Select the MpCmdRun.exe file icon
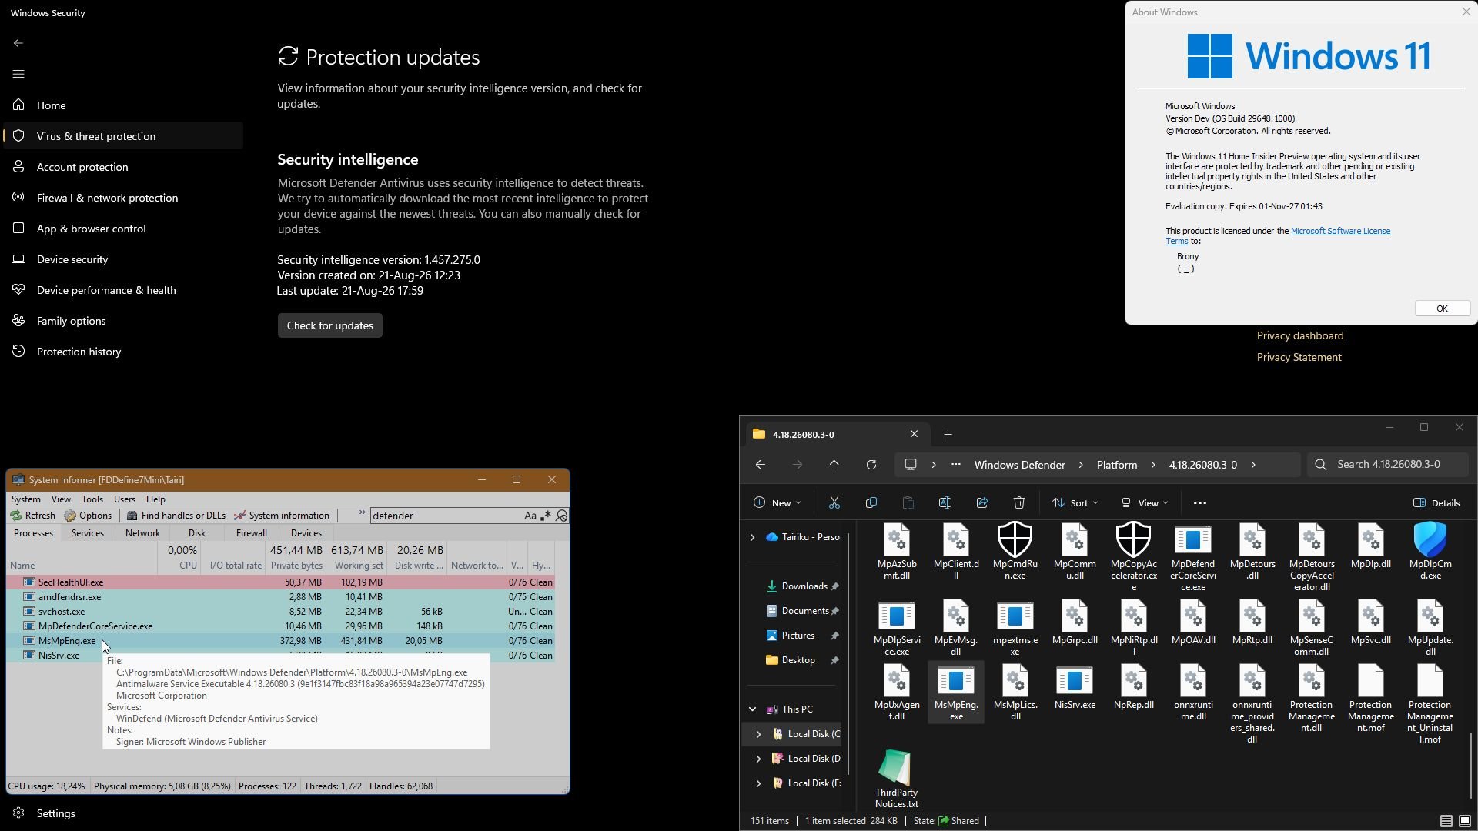The width and height of the screenshot is (1478, 831). tap(1015, 551)
